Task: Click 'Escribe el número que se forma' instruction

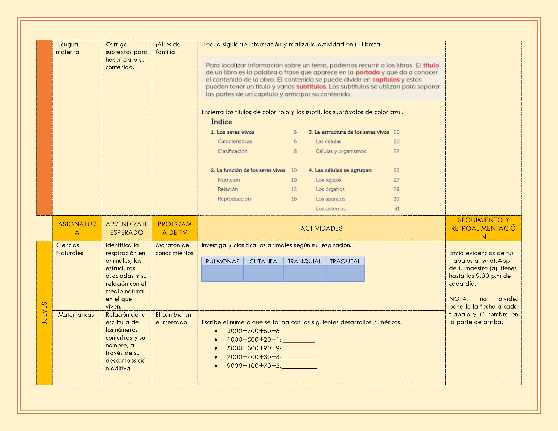Action: click(x=302, y=322)
